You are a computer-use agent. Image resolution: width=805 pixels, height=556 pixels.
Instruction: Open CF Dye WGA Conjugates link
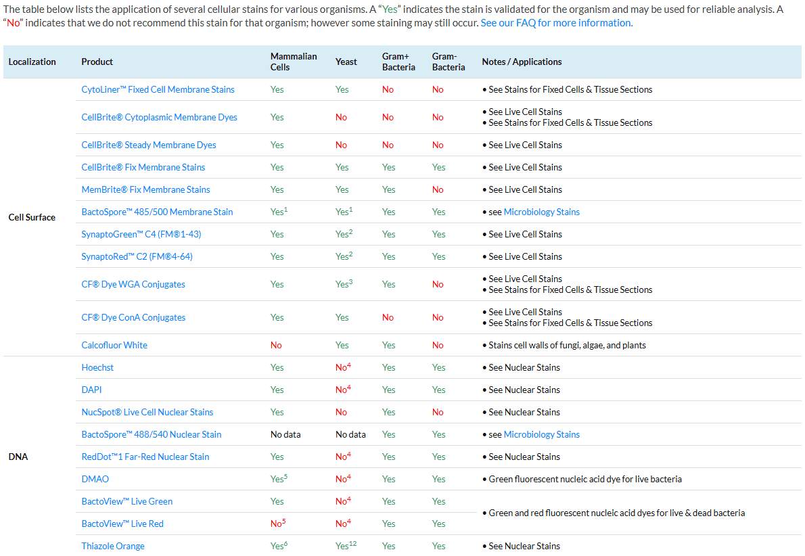point(133,284)
